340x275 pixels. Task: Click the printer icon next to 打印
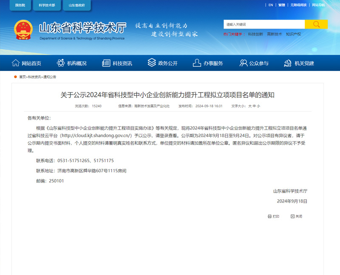tap(269, 216)
